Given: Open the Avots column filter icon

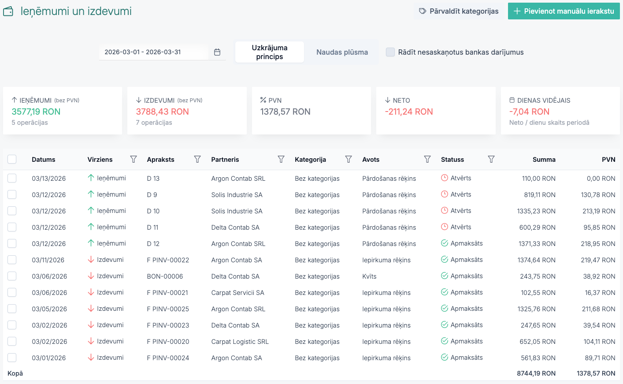Looking at the screenshot, I should [427, 159].
